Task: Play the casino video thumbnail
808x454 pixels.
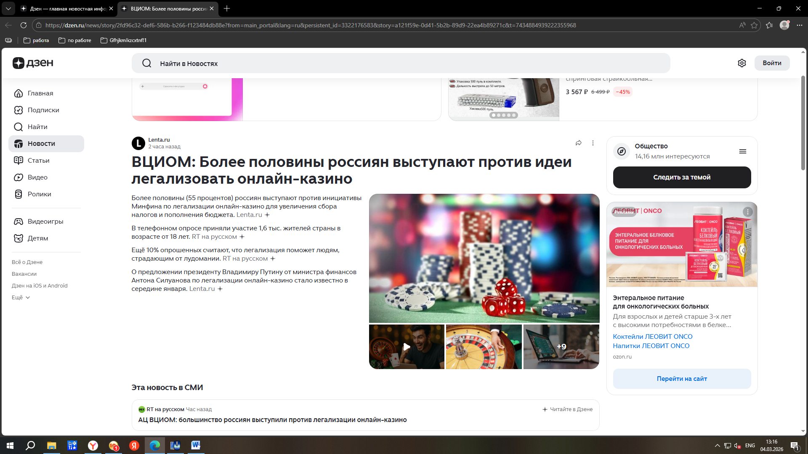Action: (x=407, y=347)
